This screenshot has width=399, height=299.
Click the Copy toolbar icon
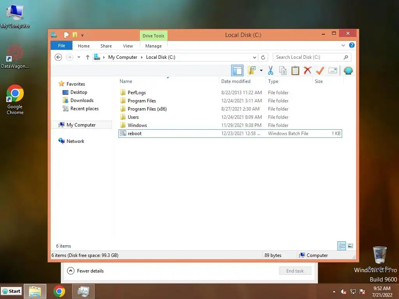tap(283, 70)
